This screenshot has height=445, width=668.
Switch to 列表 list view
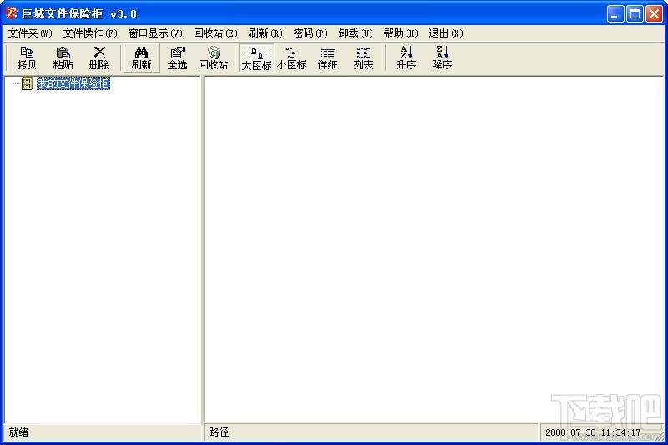[x=363, y=58]
